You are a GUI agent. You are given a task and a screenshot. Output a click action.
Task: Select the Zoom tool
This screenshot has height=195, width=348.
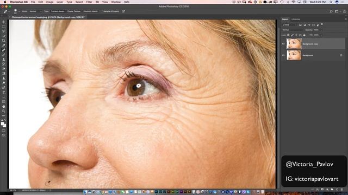pos(4,111)
